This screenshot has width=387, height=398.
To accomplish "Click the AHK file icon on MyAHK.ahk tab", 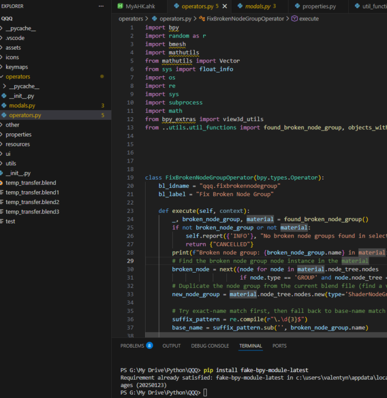I will click(120, 6).
